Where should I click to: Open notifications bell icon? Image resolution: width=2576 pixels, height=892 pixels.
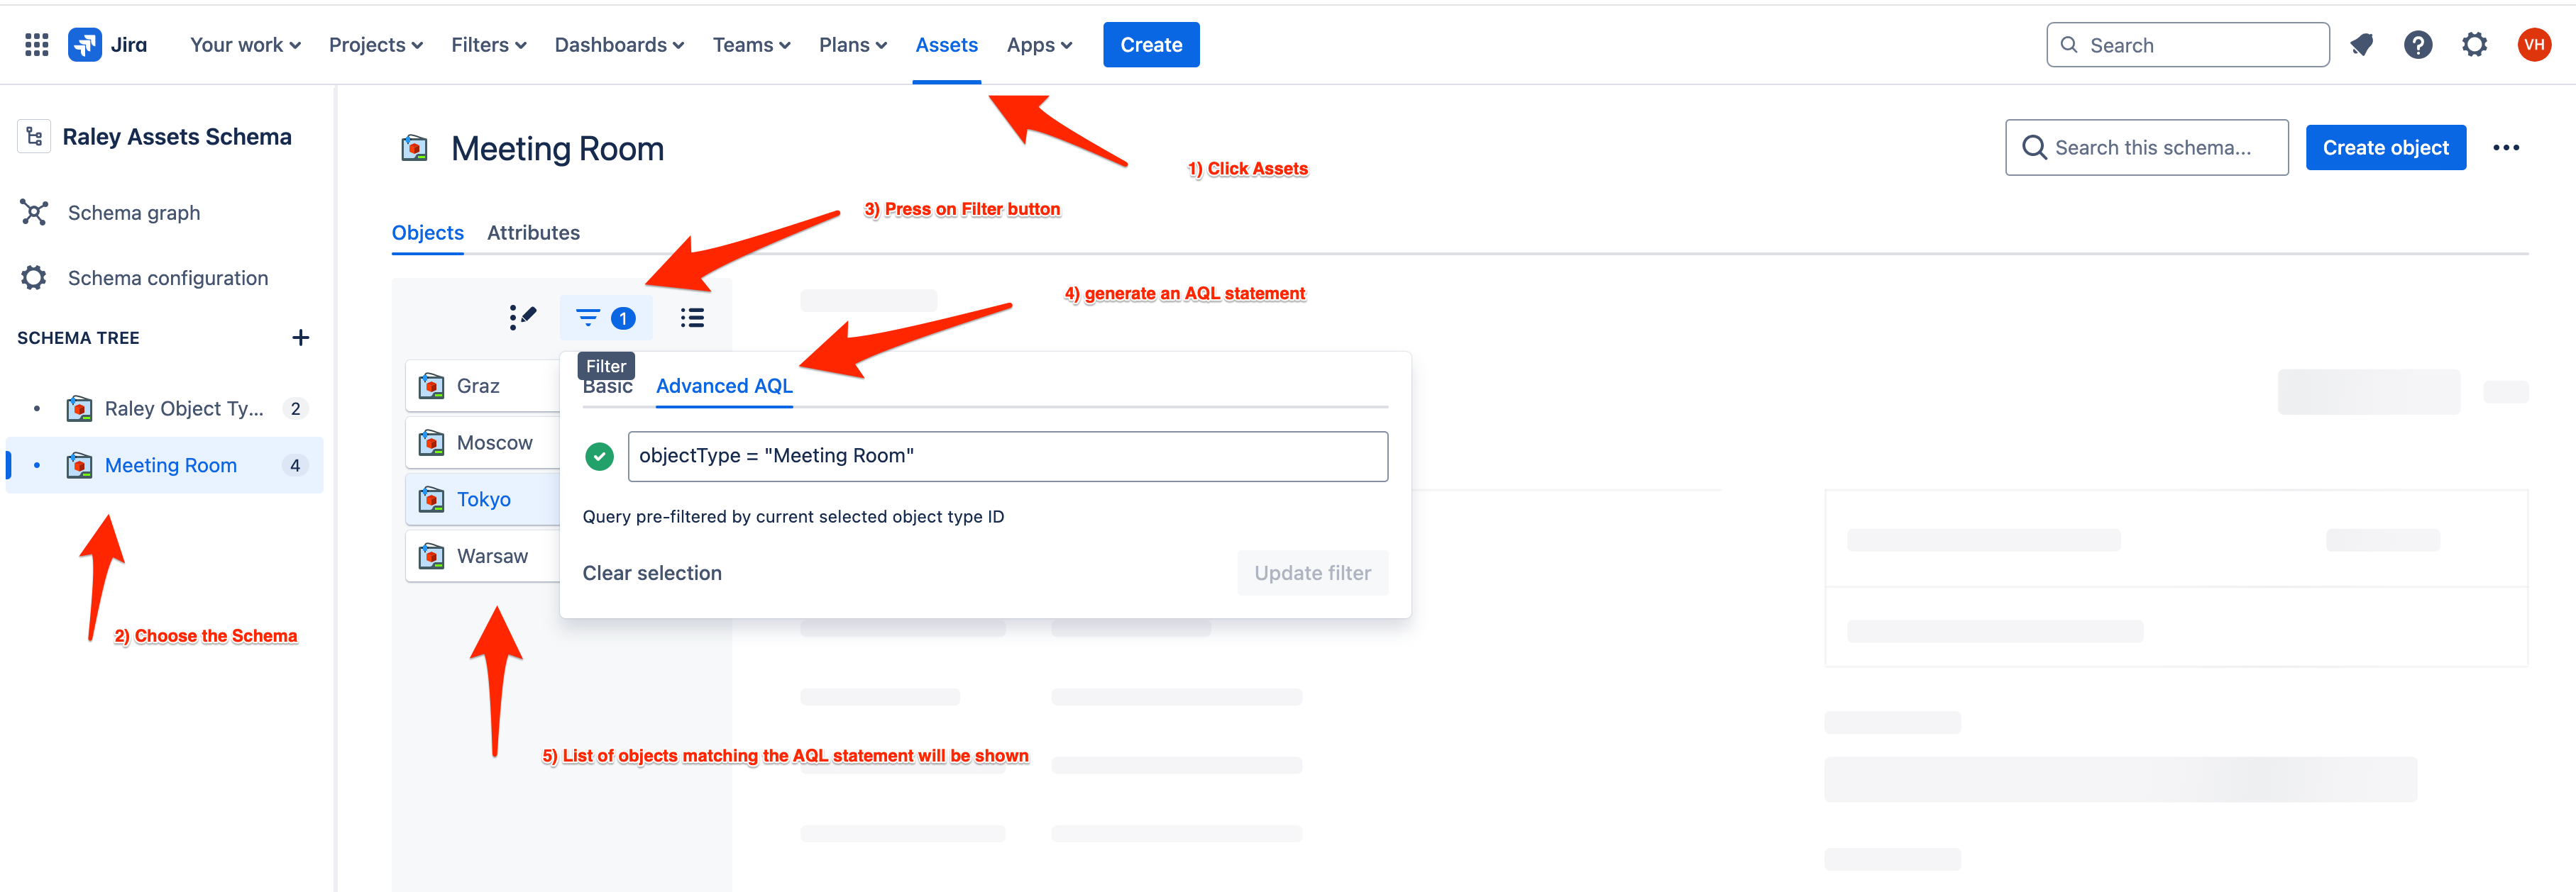2362,45
